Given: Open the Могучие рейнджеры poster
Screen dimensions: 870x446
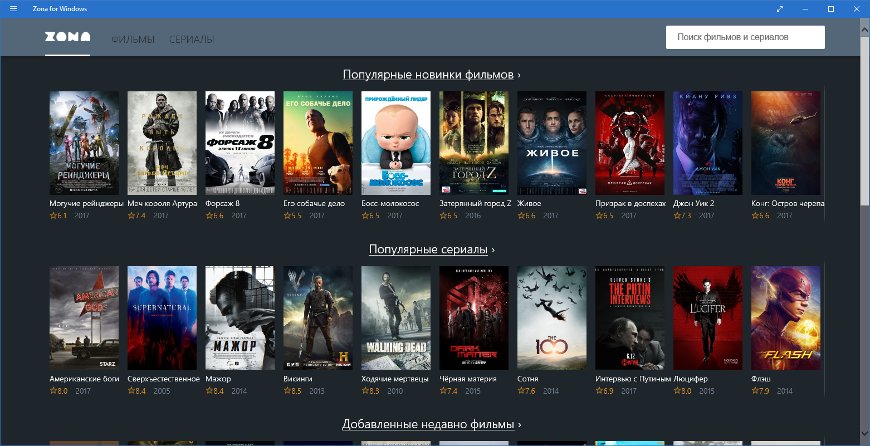Looking at the screenshot, I should tap(84, 143).
